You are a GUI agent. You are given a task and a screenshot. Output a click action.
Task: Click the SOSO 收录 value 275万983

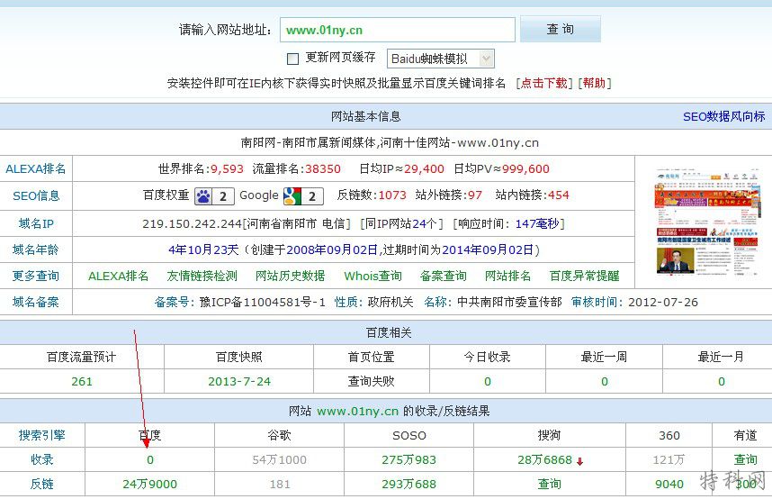pos(408,459)
